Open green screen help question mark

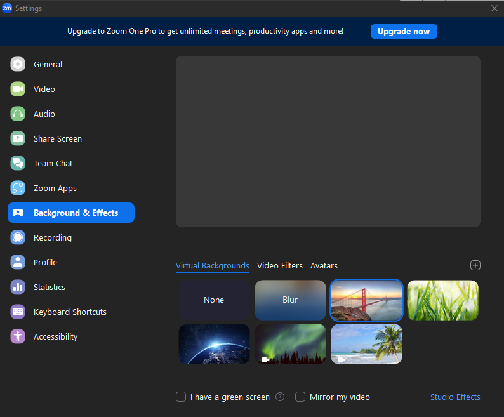280,397
